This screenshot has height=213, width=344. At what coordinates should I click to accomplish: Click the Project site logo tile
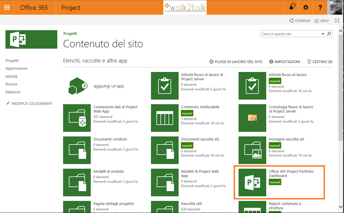click(31, 39)
